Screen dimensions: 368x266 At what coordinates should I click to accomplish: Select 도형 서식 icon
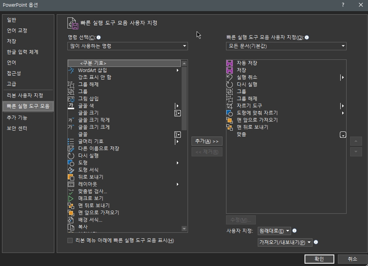71,170
